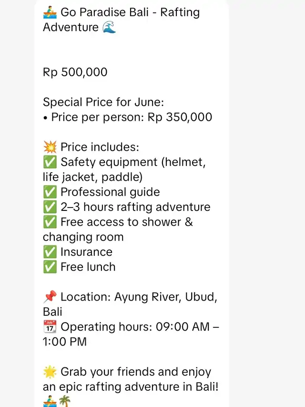Click the checkmark beside 2–3 hours rafting

50,207
